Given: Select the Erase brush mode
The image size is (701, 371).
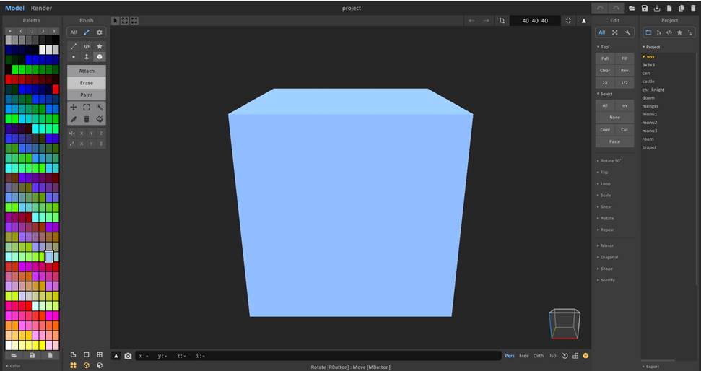Looking at the screenshot, I should click(86, 83).
